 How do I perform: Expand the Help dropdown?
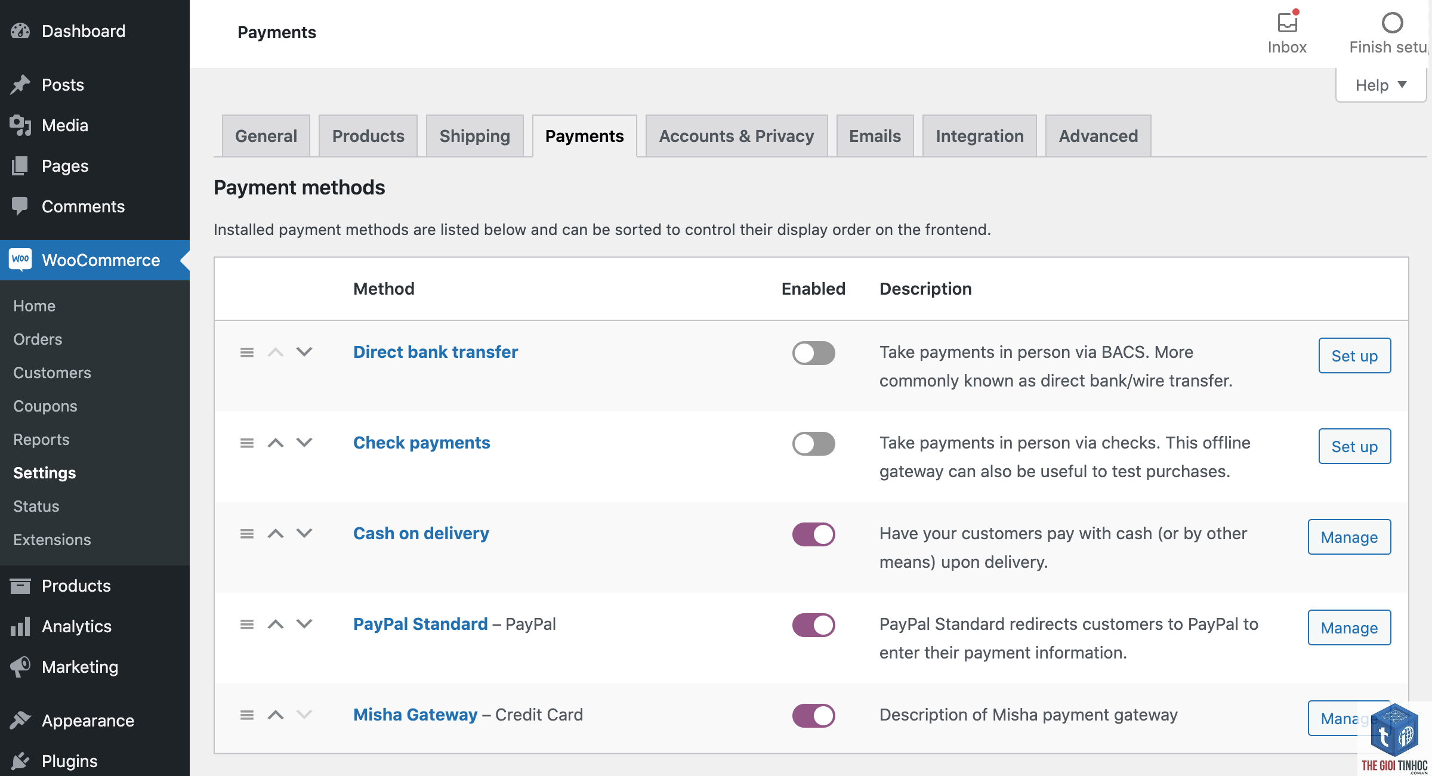[1381, 85]
